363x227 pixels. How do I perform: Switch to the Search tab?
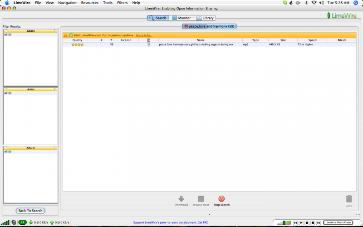pos(158,18)
